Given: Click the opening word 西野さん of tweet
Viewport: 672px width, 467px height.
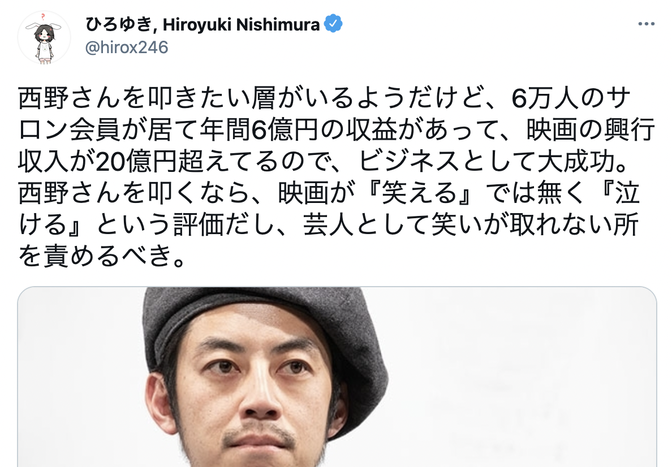Looking at the screenshot, I should click(70, 98).
